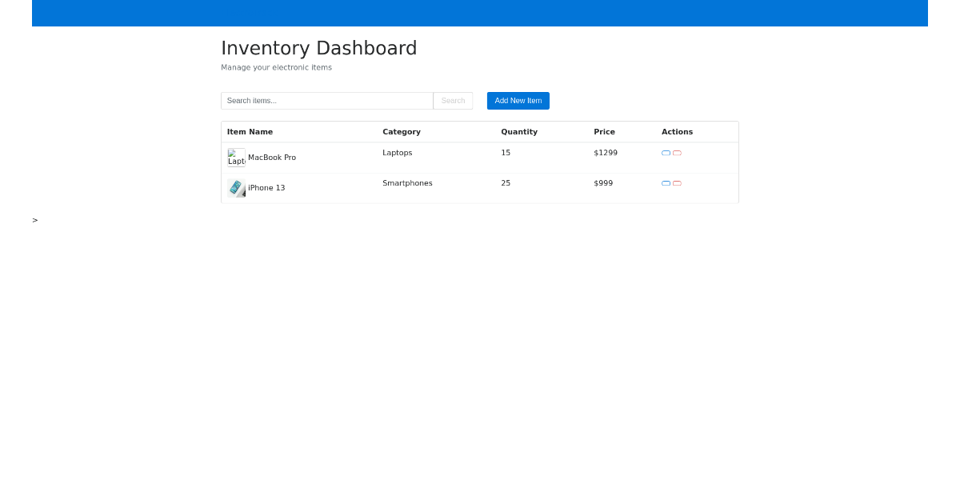Sort the table by Category
Viewport: 960px width, 504px height.
402,131
